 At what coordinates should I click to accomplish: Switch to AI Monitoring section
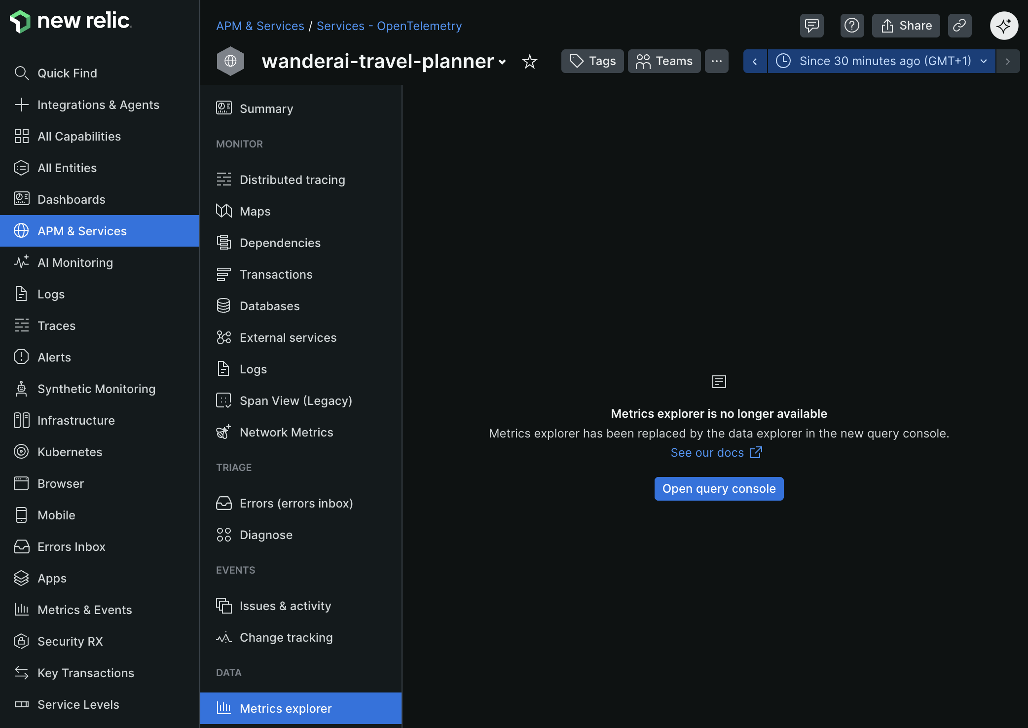(75, 262)
